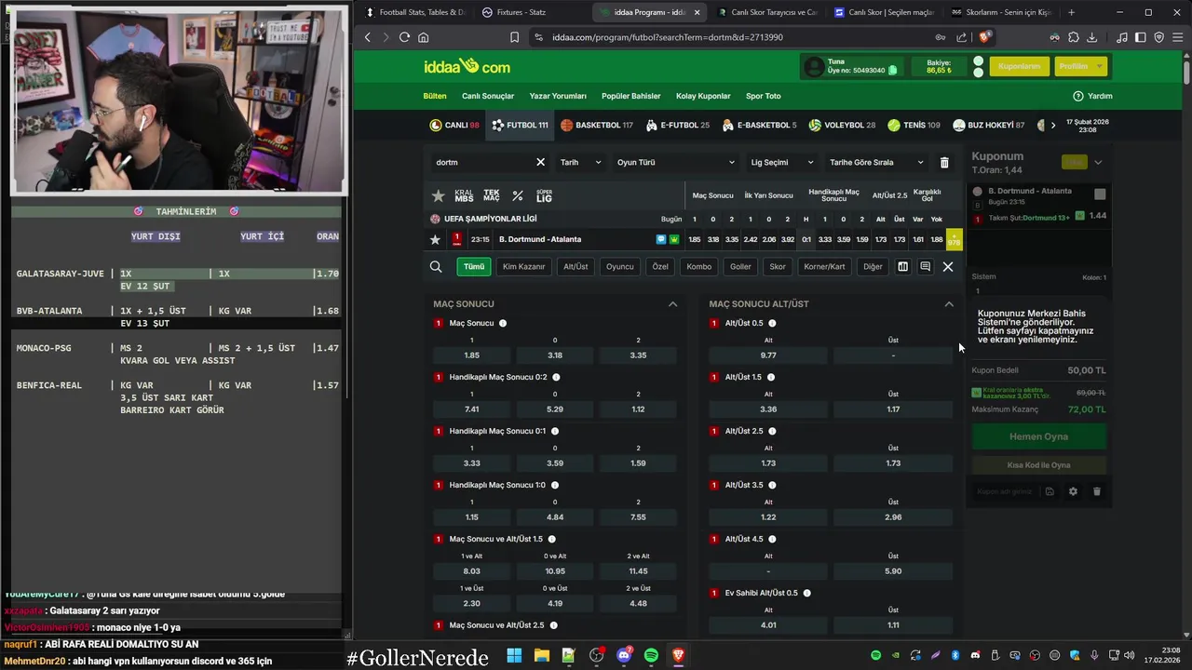Screen dimensions: 1192x670
Task: Open the Oyun Türü dropdown
Action: tap(675, 162)
